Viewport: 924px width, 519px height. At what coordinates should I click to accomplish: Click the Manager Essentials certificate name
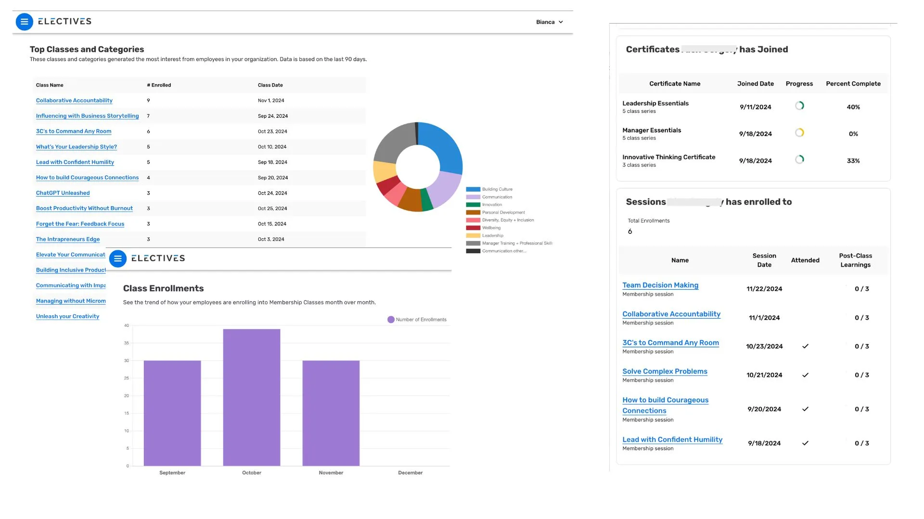point(652,130)
